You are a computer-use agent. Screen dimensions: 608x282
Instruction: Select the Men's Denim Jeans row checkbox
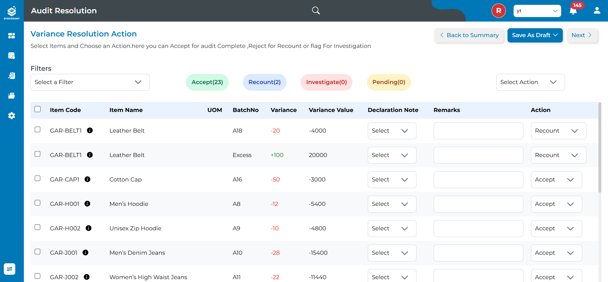click(38, 252)
